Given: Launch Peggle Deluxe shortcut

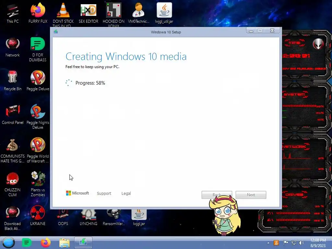Looking at the screenshot, I should 38,81.
